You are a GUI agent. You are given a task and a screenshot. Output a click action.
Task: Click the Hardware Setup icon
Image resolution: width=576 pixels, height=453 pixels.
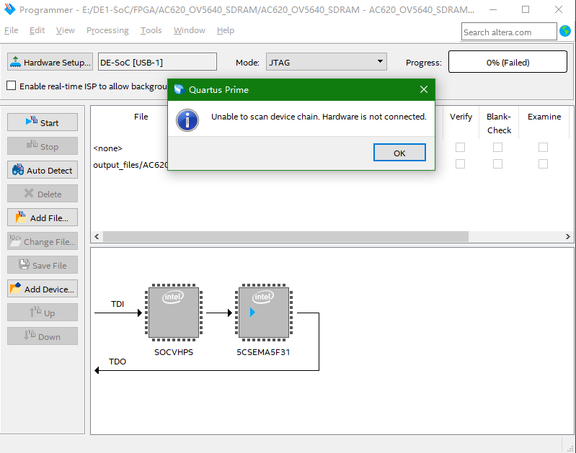[x=15, y=62]
